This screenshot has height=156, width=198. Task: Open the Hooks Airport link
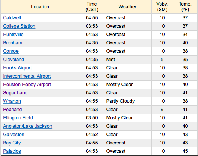coord(17,68)
